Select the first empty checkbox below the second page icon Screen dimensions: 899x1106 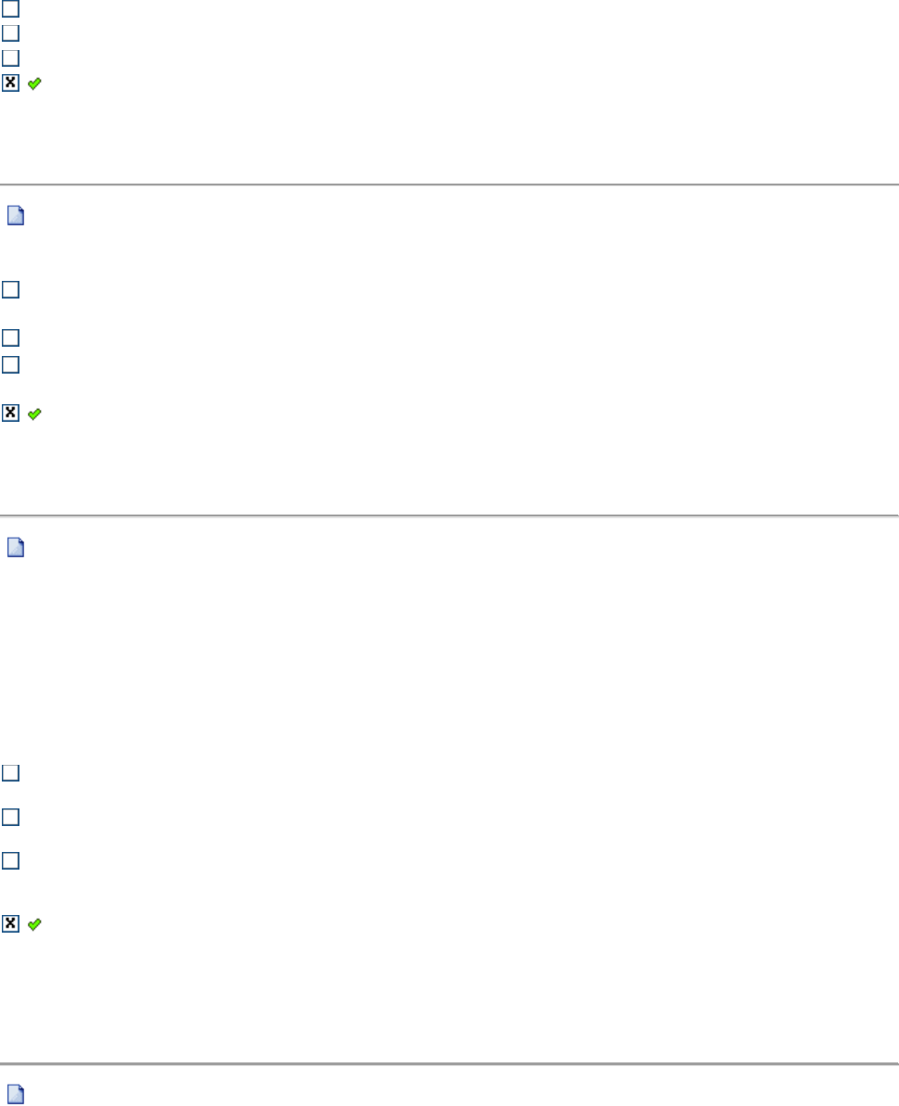point(10,772)
